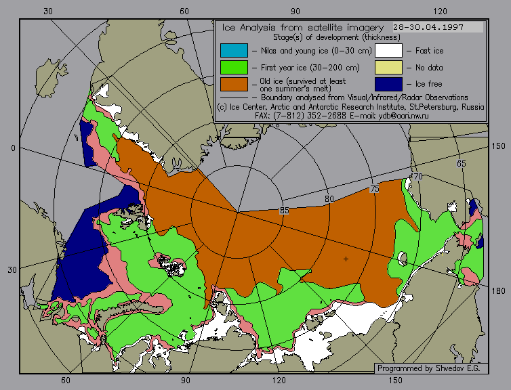Click the latitude label 80 on the map
This screenshot has width=511, height=390.
click(329, 199)
